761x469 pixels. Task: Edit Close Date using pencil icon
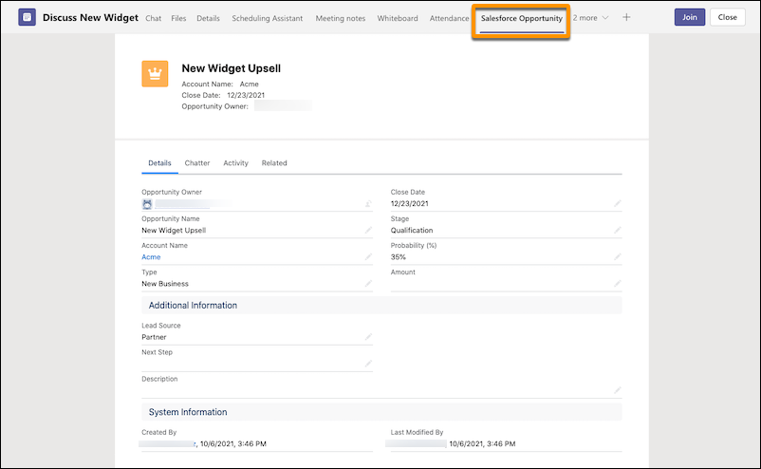click(x=618, y=203)
